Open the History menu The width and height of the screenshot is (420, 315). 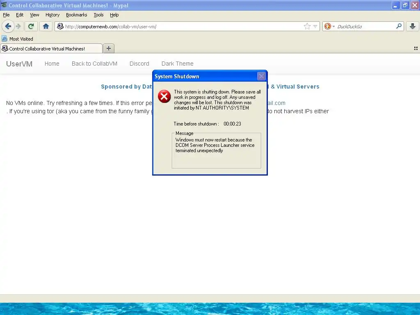pos(52,15)
